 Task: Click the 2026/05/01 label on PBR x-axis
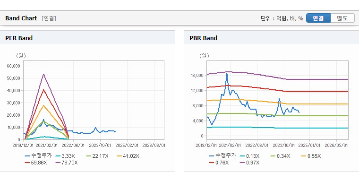[x=336, y=145]
